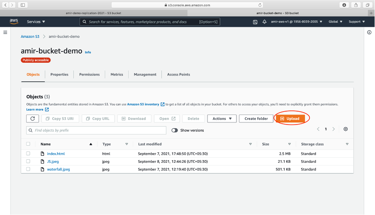Expand the Services dropdown
This screenshot has height=215, width=375.
36,22
